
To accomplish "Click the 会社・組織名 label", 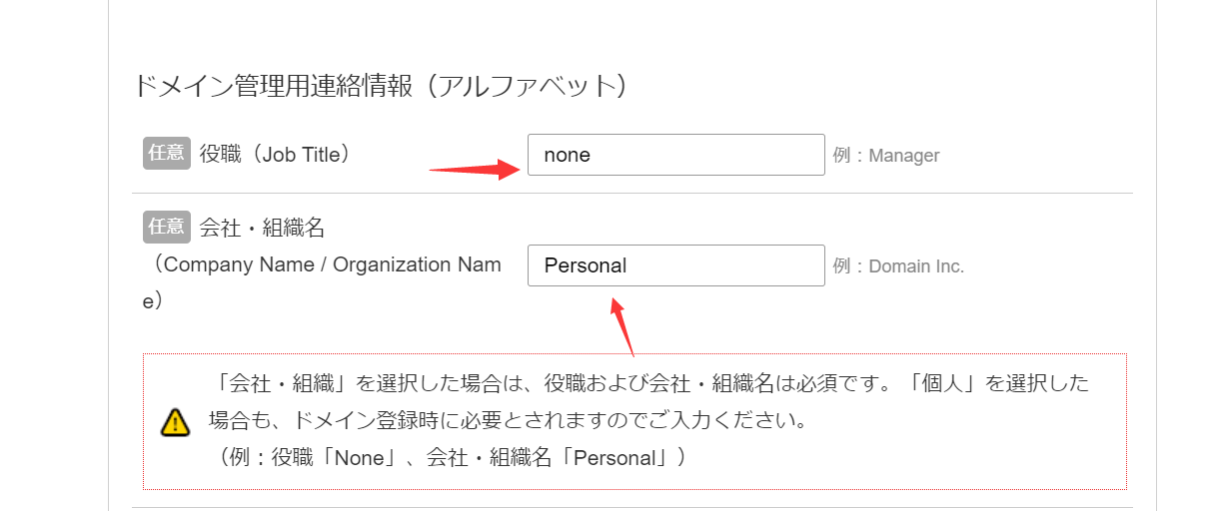I will pos(263,229).
